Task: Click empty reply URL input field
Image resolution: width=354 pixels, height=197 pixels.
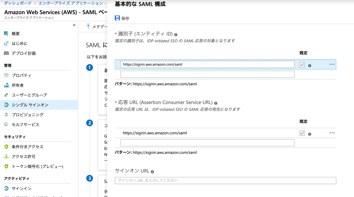Action: [x=207, y=143]
